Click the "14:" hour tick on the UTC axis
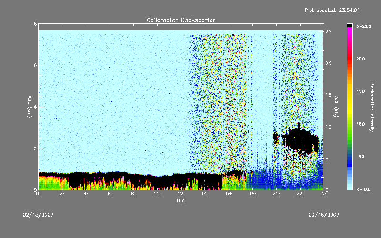Image resolution: width=381 pixels, height=238 pixels. point(205,194)
